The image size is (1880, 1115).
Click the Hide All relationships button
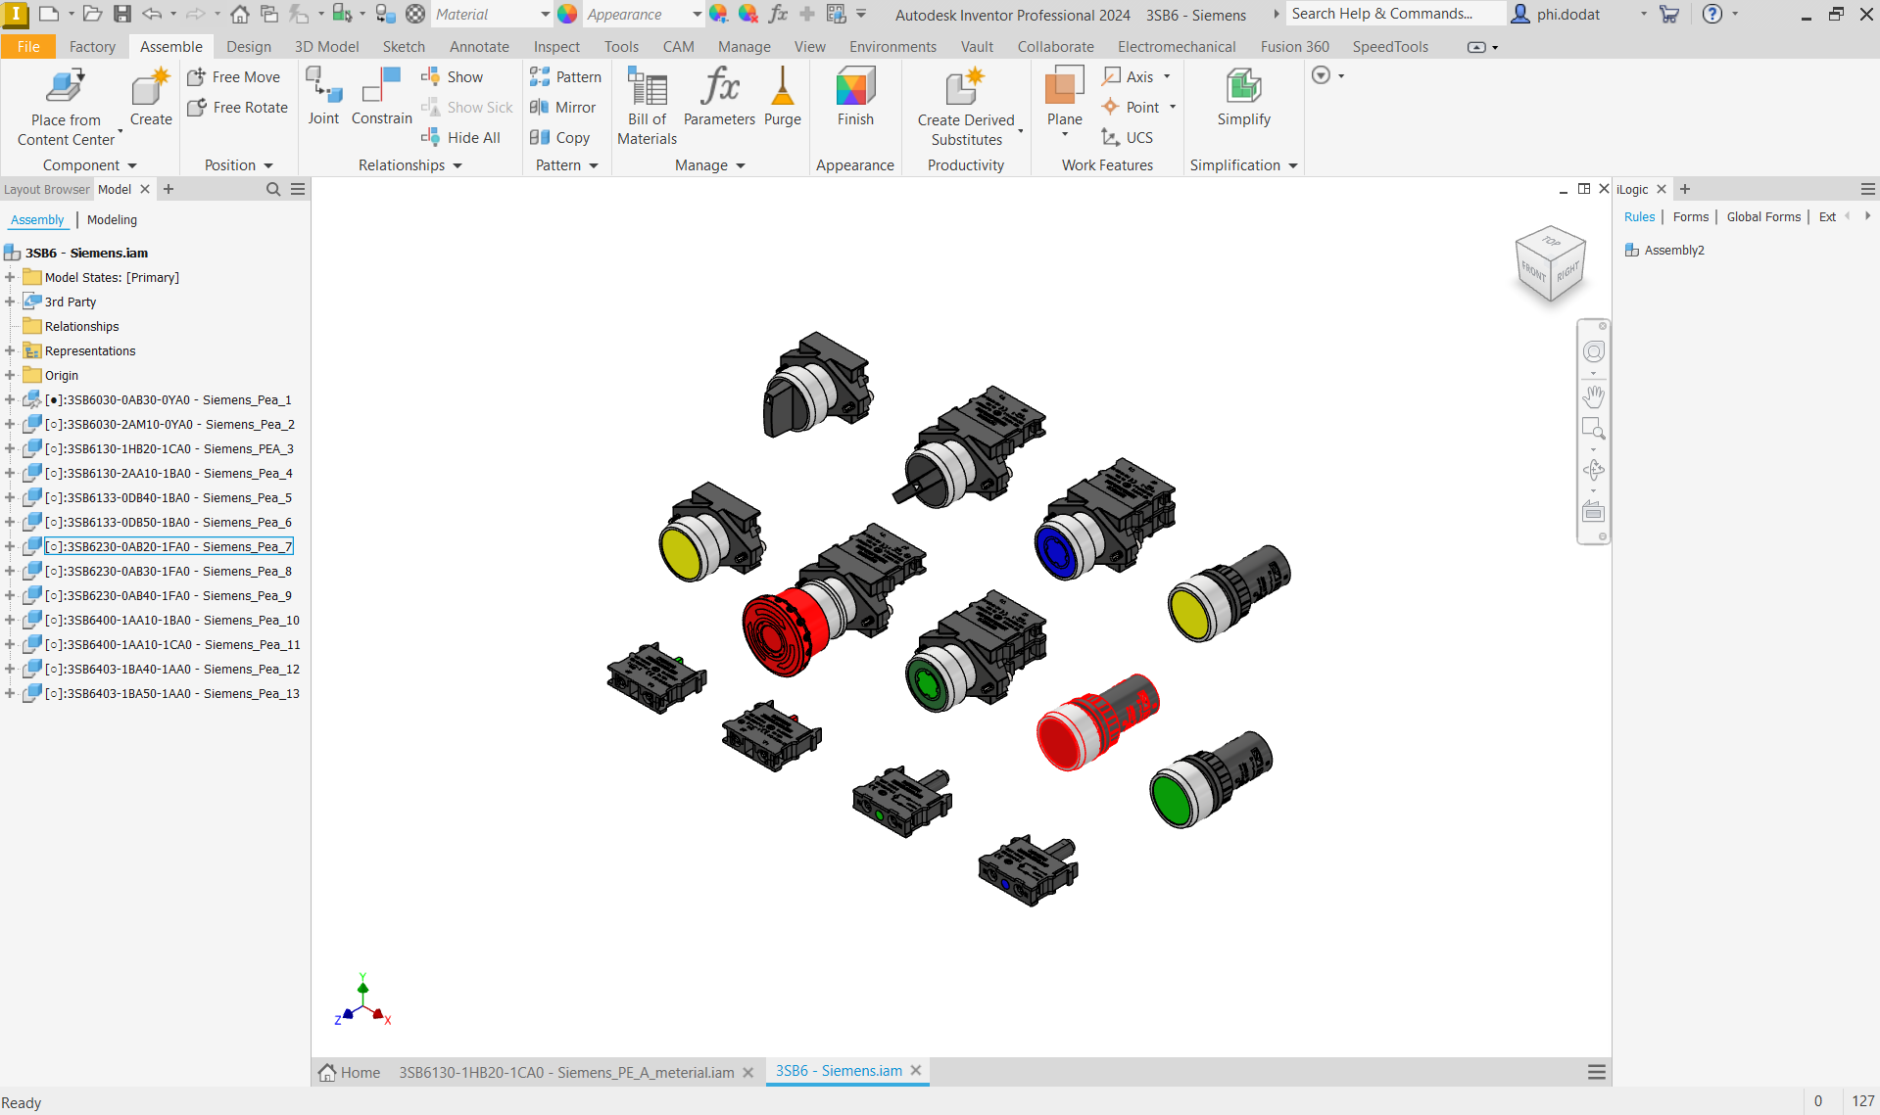[461, 138]
